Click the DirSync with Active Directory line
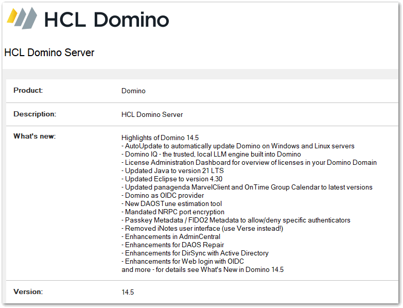Viewport: 403px width, 308px height. [x=195, y=253]
